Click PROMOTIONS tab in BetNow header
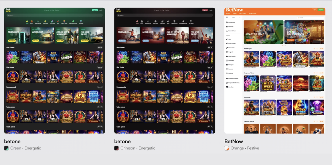Image resolution: width=332 pixels, height=165 pixels. (252, 13)
